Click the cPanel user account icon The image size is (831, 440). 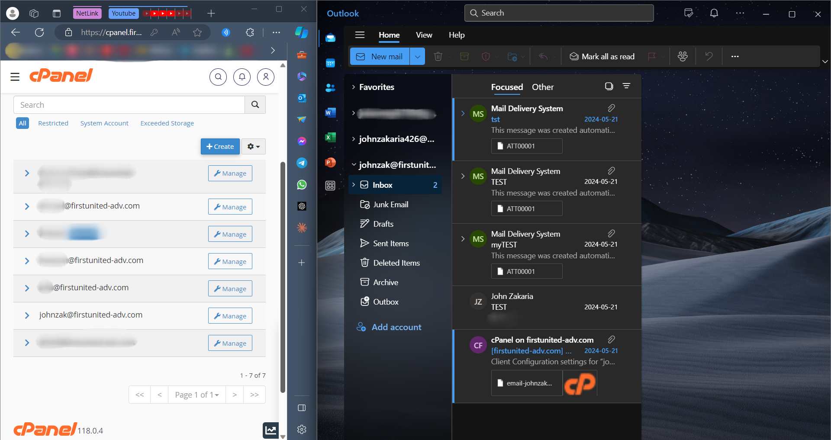click(265, 77)
